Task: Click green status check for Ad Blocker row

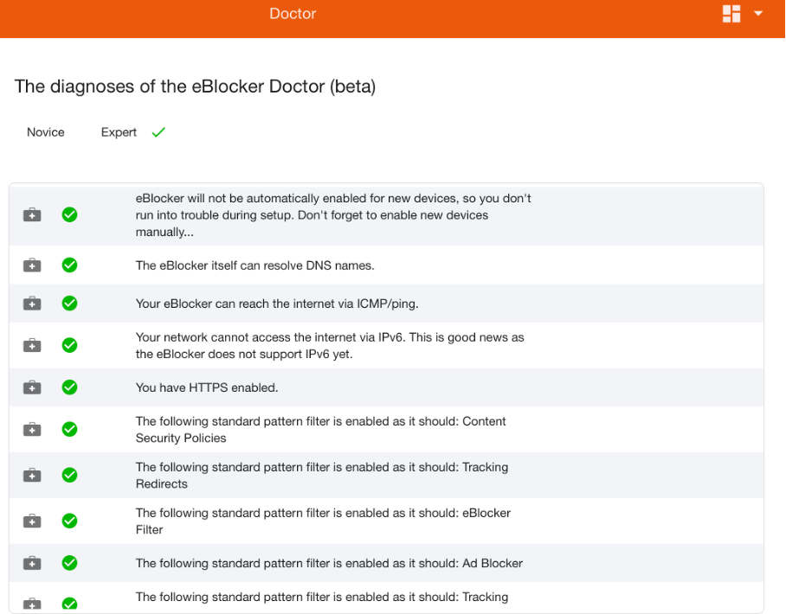Action: coord(69,563)
